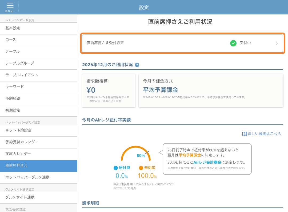Click the green 受付中 checkmark icon
The width and height of the screenshot is (288, 212).
click(x=233, y=43)
